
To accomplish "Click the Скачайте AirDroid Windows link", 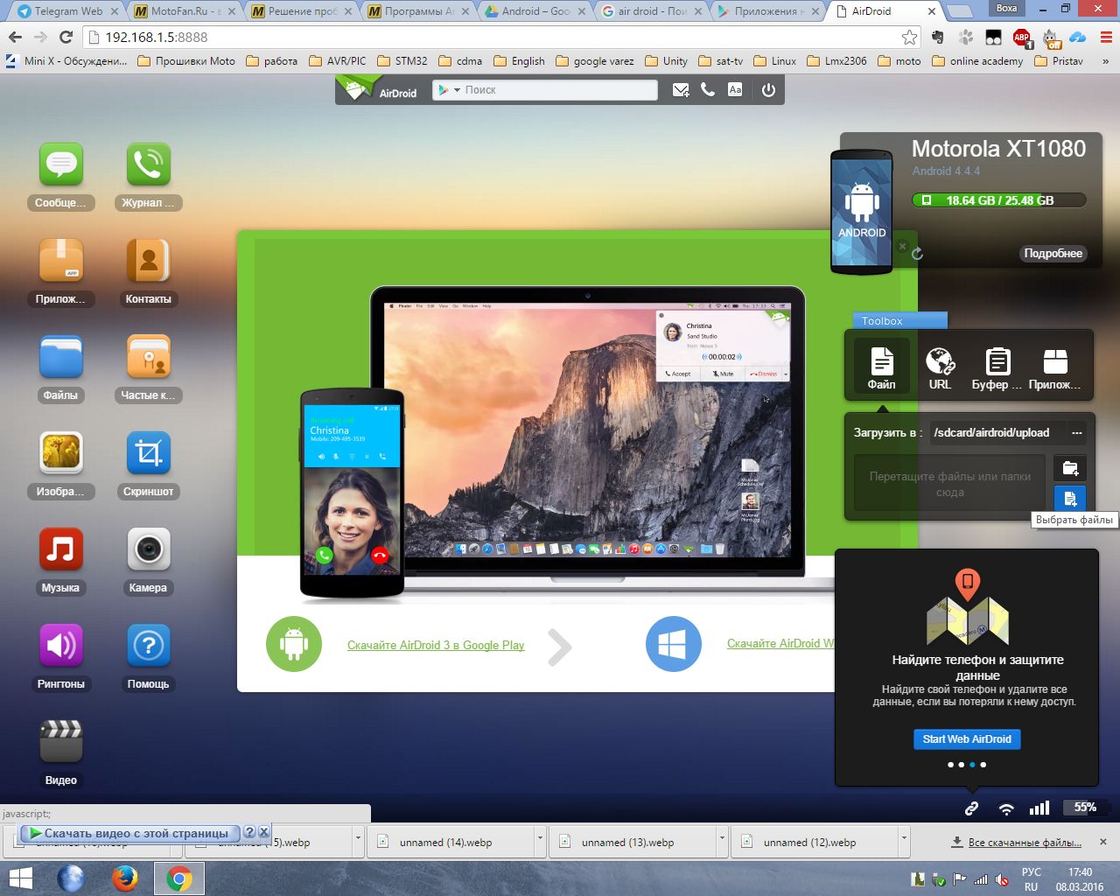I will tap(780, 644).
